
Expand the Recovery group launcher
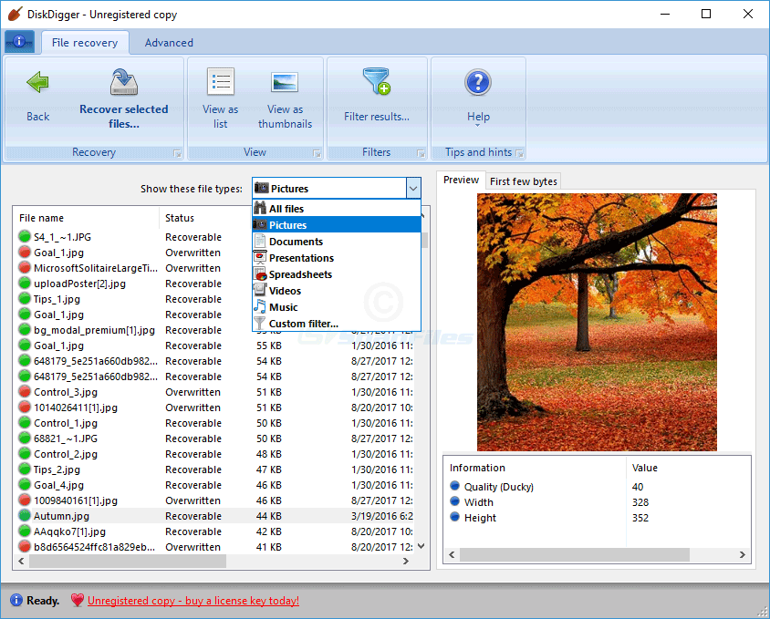pos(177,153)
